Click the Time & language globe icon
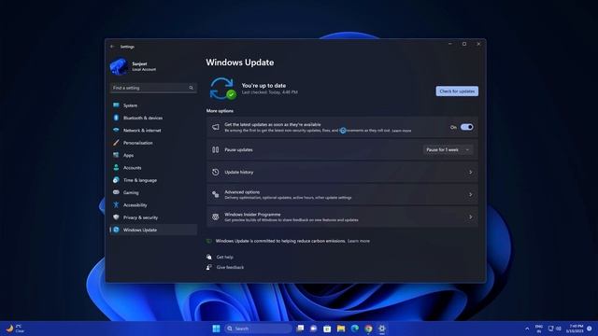Viewport: 598px width, 336px height. (x=116, y=180)
